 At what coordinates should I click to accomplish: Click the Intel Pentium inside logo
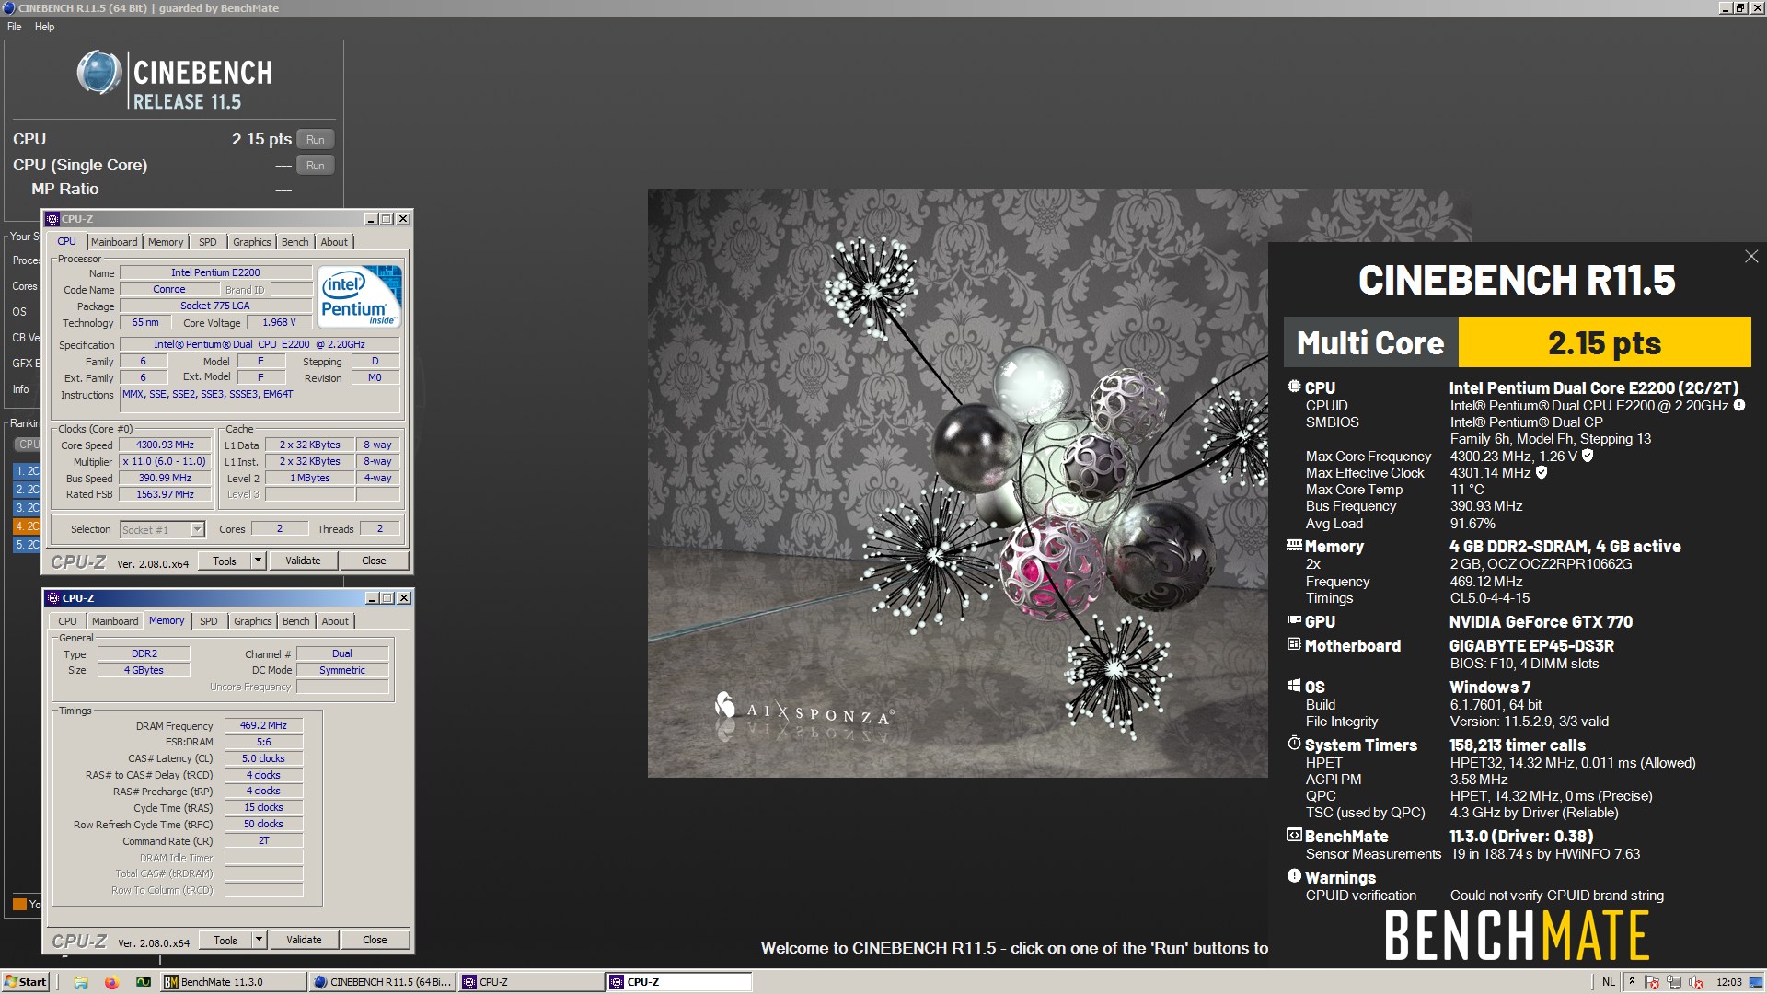[360, 296]
